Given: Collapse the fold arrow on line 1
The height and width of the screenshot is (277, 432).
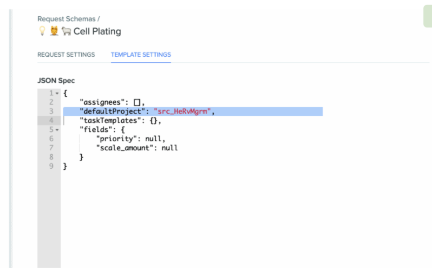Looking at the screenshot, I should click(x=57, y=93).
